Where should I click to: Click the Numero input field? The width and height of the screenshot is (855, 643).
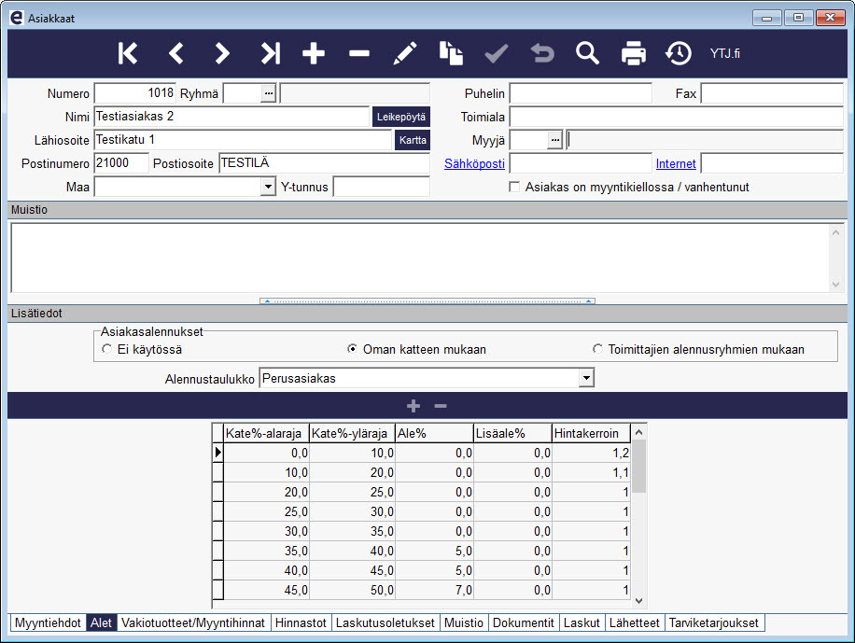134,93
